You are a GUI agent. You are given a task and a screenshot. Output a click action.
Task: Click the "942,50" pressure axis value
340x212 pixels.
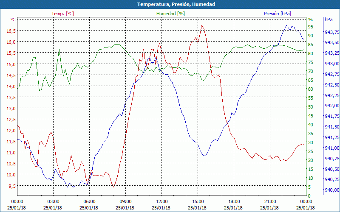pyautogui.click(x=332, y=84)
